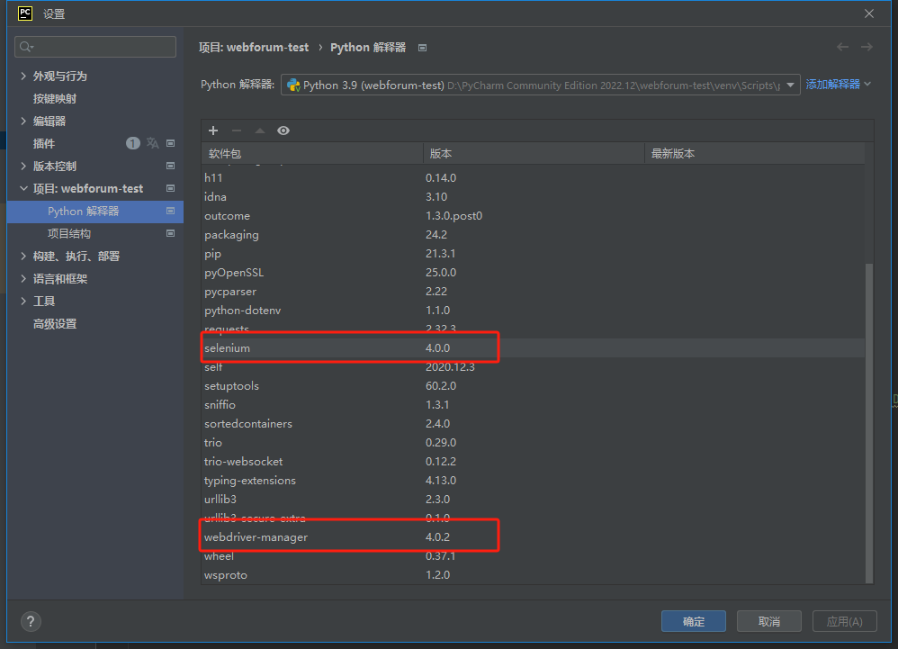898x649 pixels.
Task: Click the forward navigation arrow
Action: click(x=867, y=47)
